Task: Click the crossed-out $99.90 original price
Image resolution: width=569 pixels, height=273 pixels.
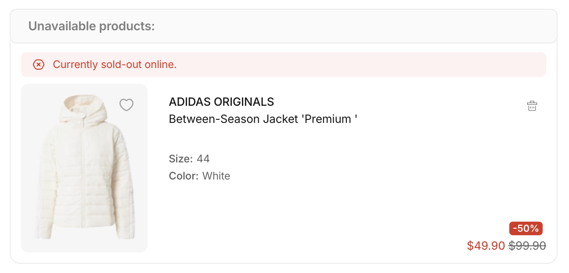Action: coord(527,246)
